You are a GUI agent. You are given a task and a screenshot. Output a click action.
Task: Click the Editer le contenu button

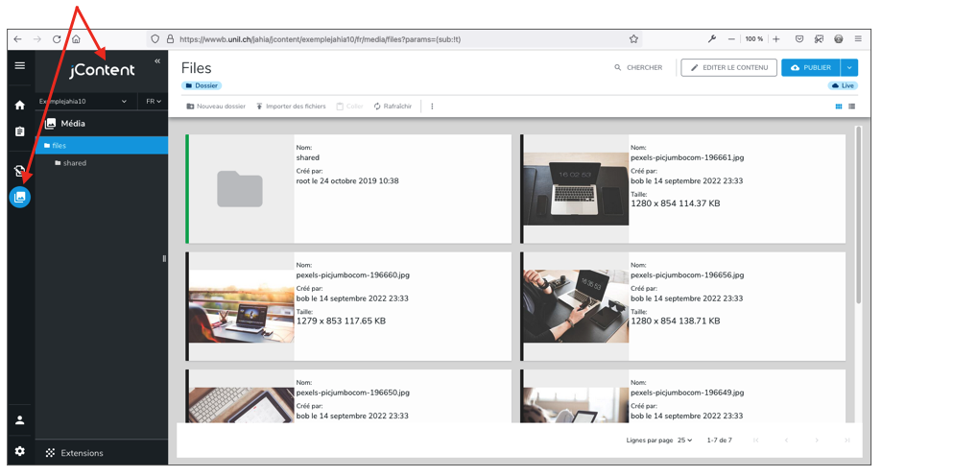pos(728,68)
